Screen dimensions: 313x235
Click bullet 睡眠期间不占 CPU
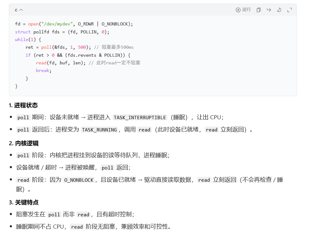pyautogui.click(x=93, y=227)
